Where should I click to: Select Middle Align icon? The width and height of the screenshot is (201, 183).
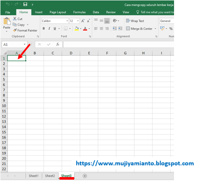[x=102, y=21]
